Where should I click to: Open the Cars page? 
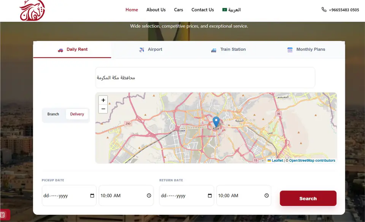click(179, 10)
